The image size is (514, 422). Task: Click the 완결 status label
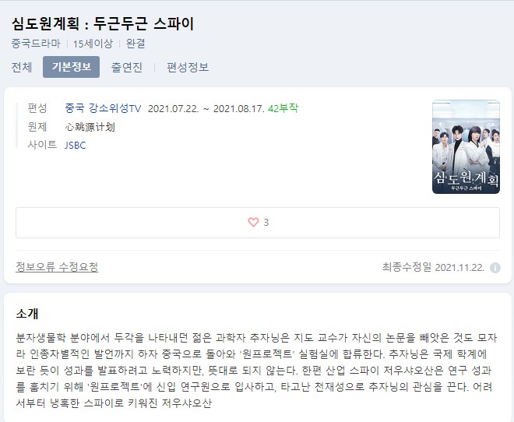coord(136,44)
